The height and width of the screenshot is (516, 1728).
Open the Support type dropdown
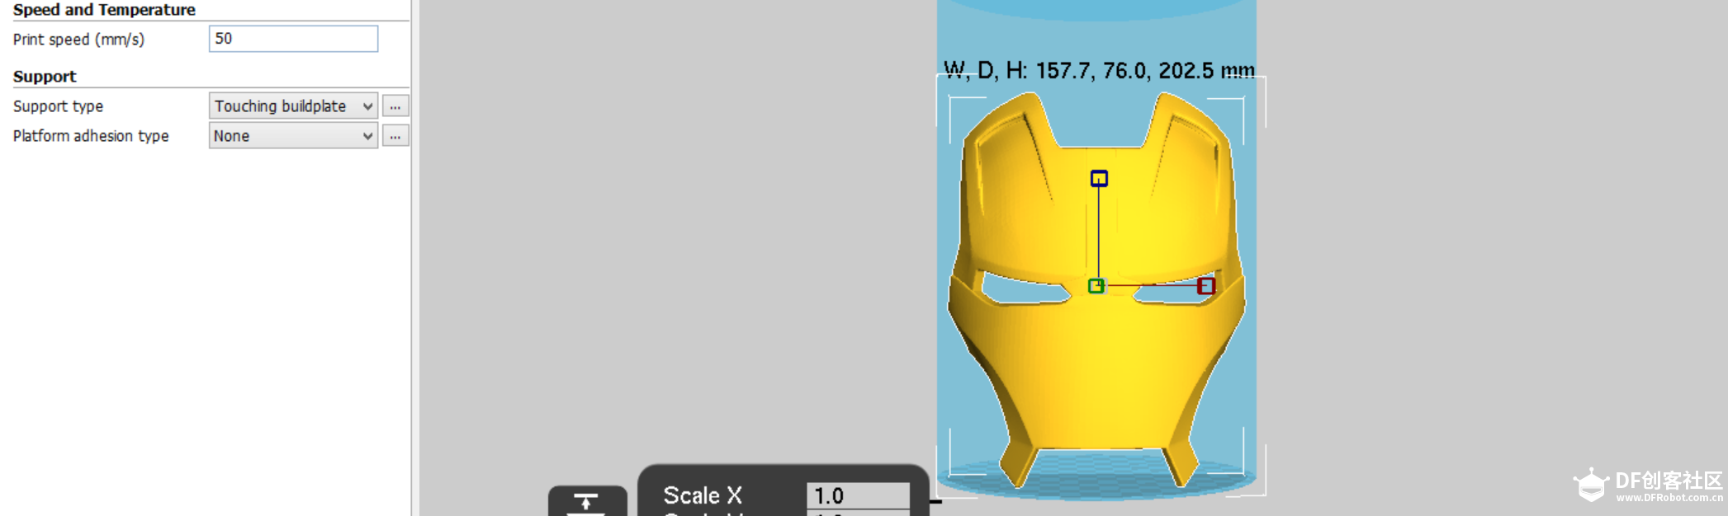[293, 106]
